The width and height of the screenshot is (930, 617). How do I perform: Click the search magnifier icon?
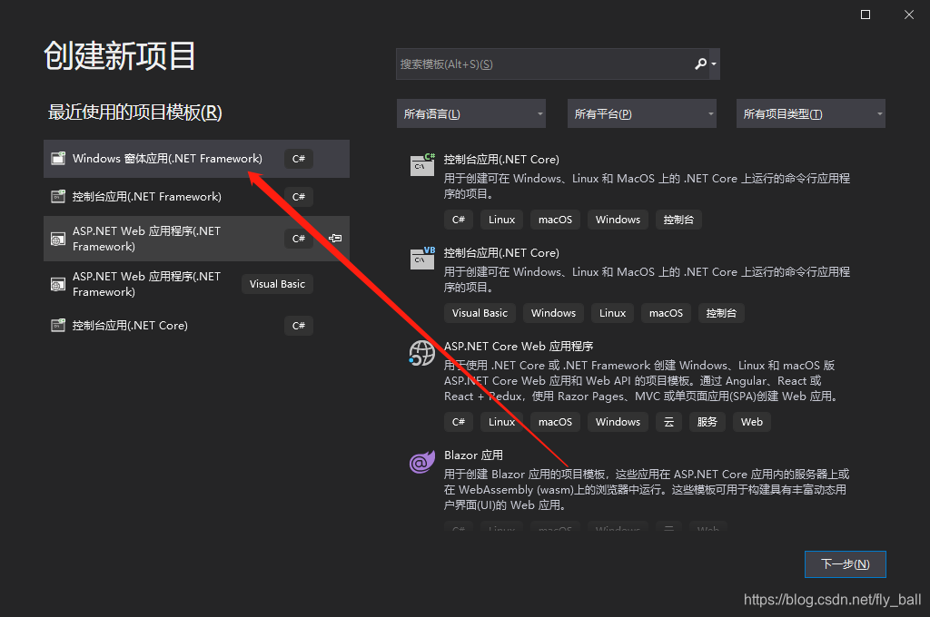700,64
